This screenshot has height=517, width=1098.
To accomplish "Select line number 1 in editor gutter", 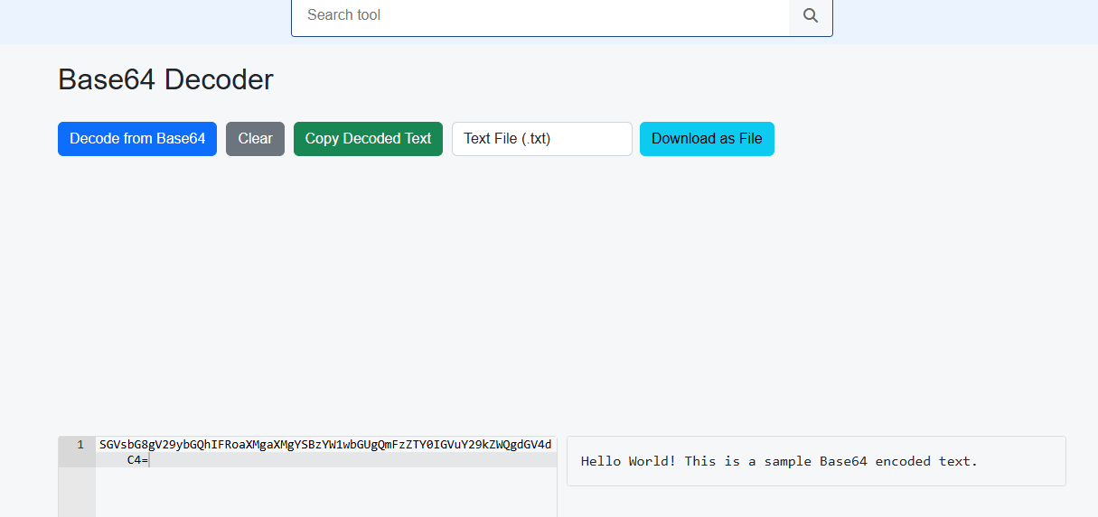I will (80, 445).
